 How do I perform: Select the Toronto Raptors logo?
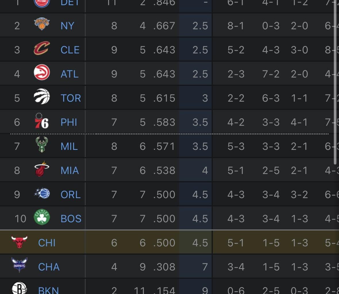point(42,97)
